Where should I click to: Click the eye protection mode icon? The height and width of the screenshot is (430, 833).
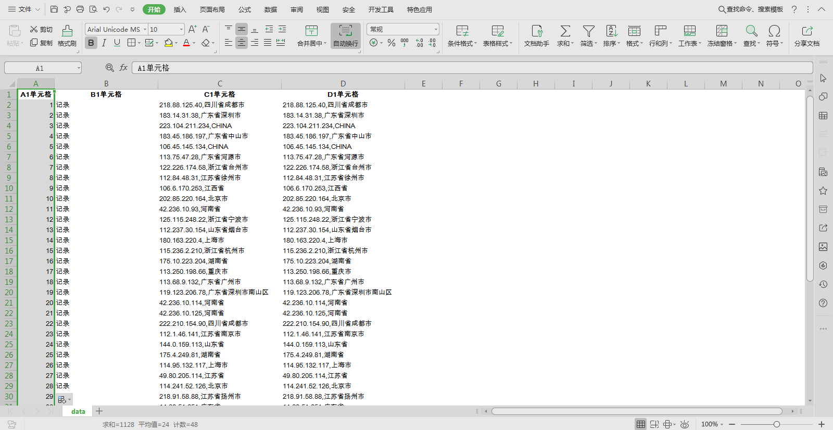pyautogui.click(x=685, y=424)
